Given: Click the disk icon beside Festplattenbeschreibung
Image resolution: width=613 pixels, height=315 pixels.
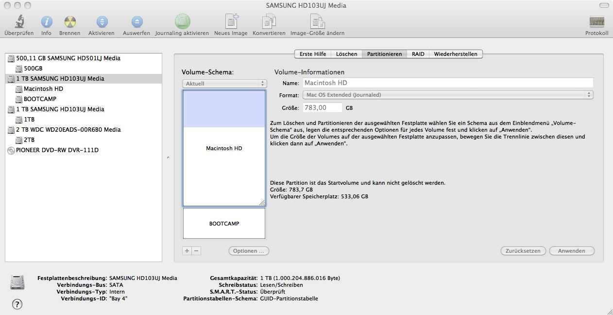Looking at the screenshot, I should tap(17, 282).
